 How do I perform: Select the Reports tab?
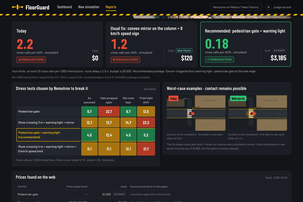point(111,7)
